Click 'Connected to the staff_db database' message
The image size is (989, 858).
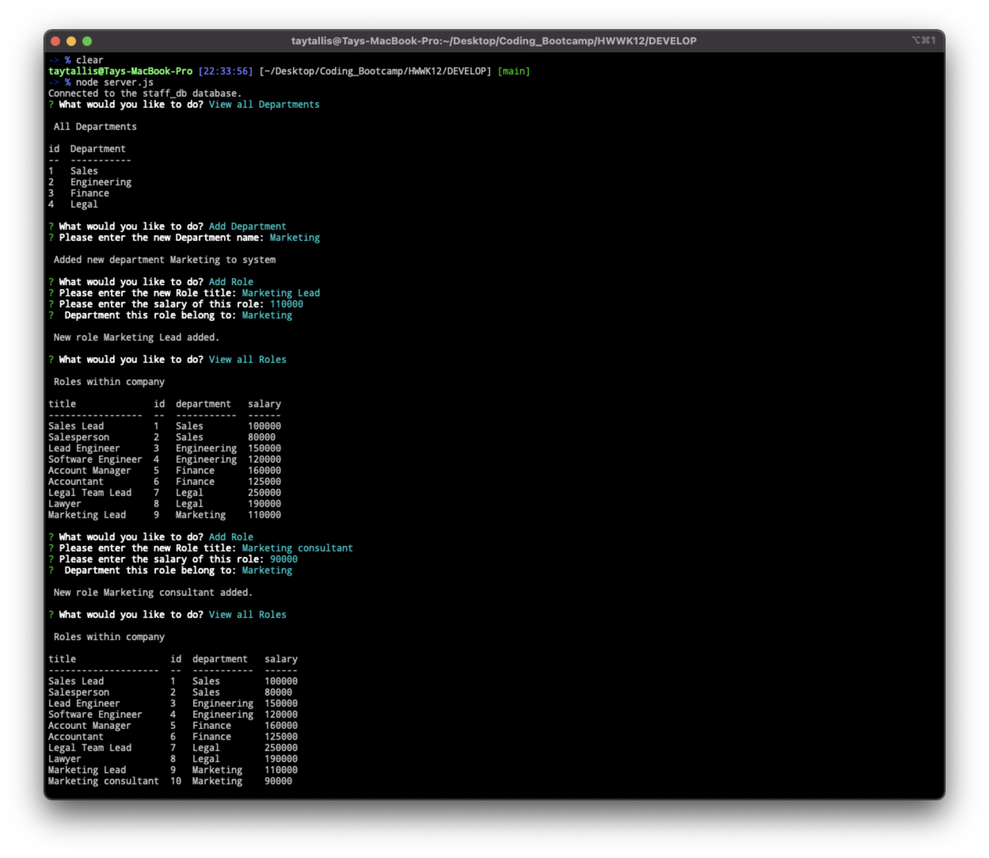pos(145,93)
